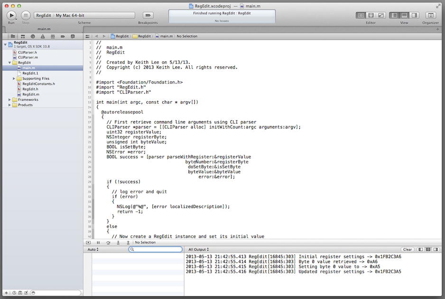Show the Issue navigator

[43, 36]
